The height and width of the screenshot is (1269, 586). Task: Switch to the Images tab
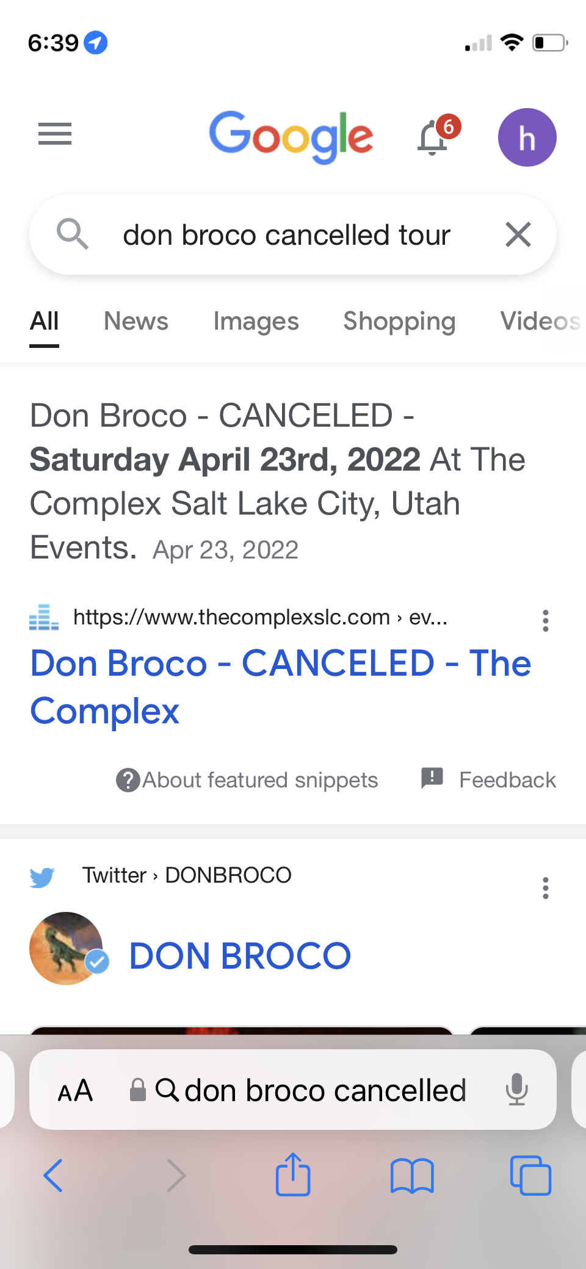point(256,321)
